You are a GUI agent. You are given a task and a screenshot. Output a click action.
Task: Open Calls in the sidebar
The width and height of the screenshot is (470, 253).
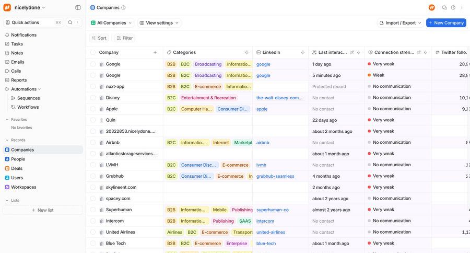point(43,71)
